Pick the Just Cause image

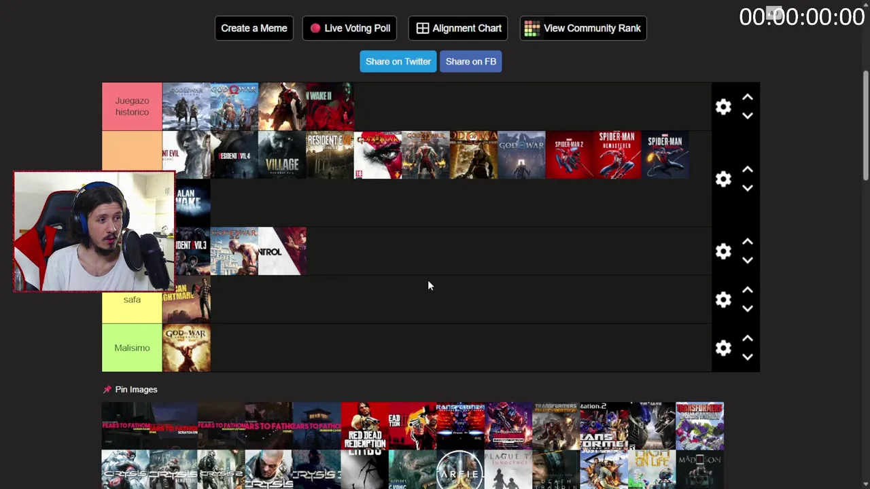pos(604,470)
